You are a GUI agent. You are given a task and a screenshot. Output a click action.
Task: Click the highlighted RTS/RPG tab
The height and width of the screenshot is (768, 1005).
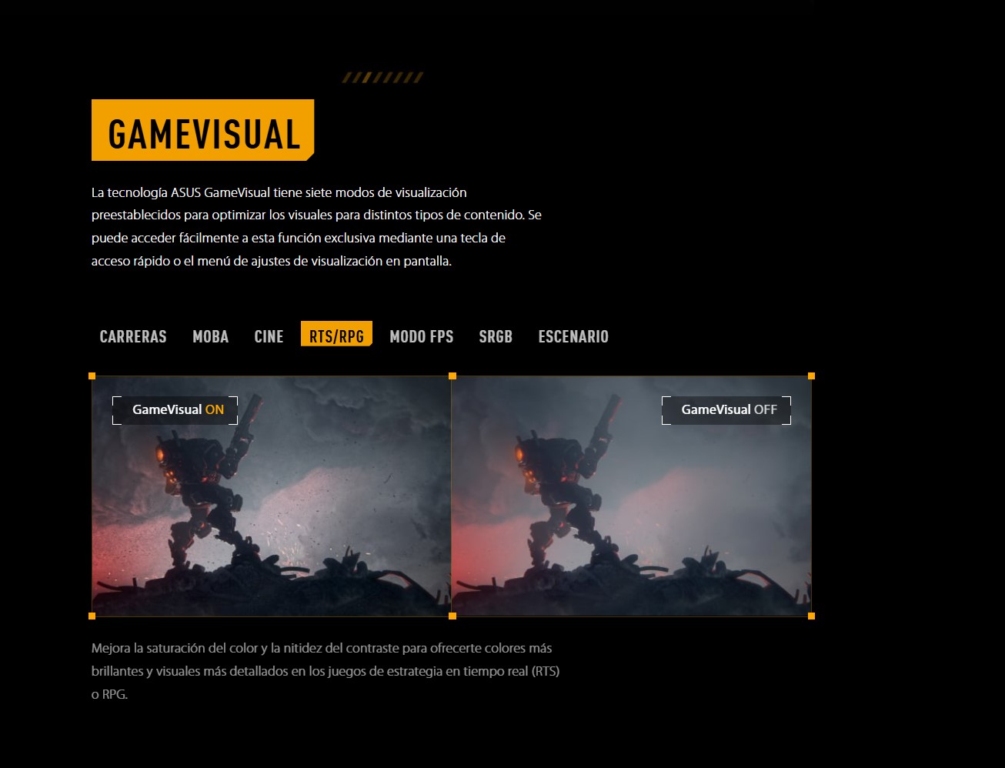336,334
